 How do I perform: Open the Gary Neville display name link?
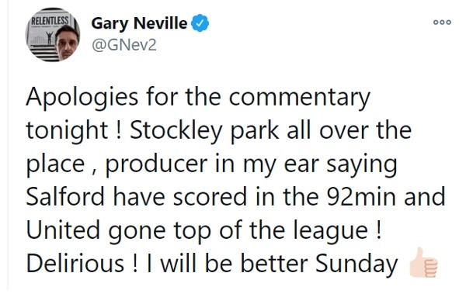pos(139,23)
